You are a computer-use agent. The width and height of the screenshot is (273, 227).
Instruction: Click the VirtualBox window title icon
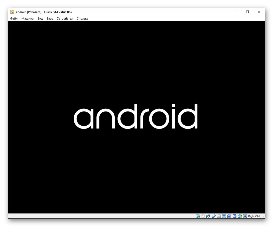pyautogui.click(x=12, y=12)
